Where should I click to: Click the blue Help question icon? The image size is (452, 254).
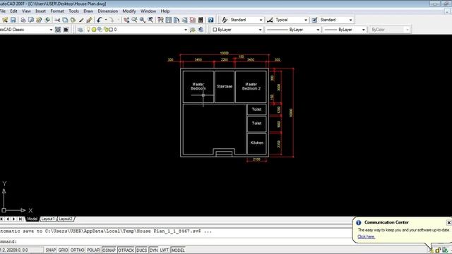[210, 20]
